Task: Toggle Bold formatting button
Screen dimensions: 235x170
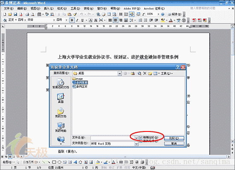Action: point(72,20)
